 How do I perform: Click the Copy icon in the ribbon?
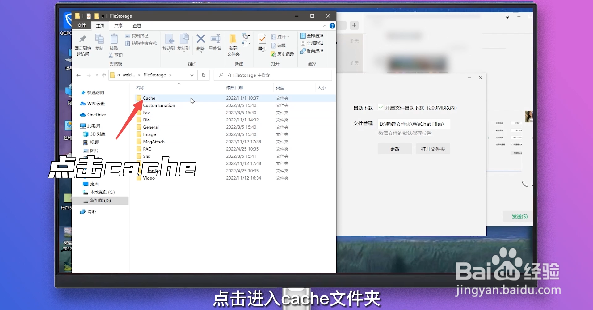[x=99, y=39]
